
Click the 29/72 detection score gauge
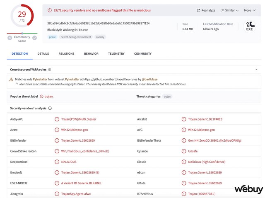pyautogui.click(x=22, y=16)
